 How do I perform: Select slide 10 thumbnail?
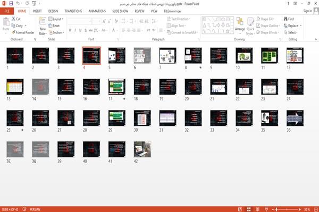coord(244,55)
